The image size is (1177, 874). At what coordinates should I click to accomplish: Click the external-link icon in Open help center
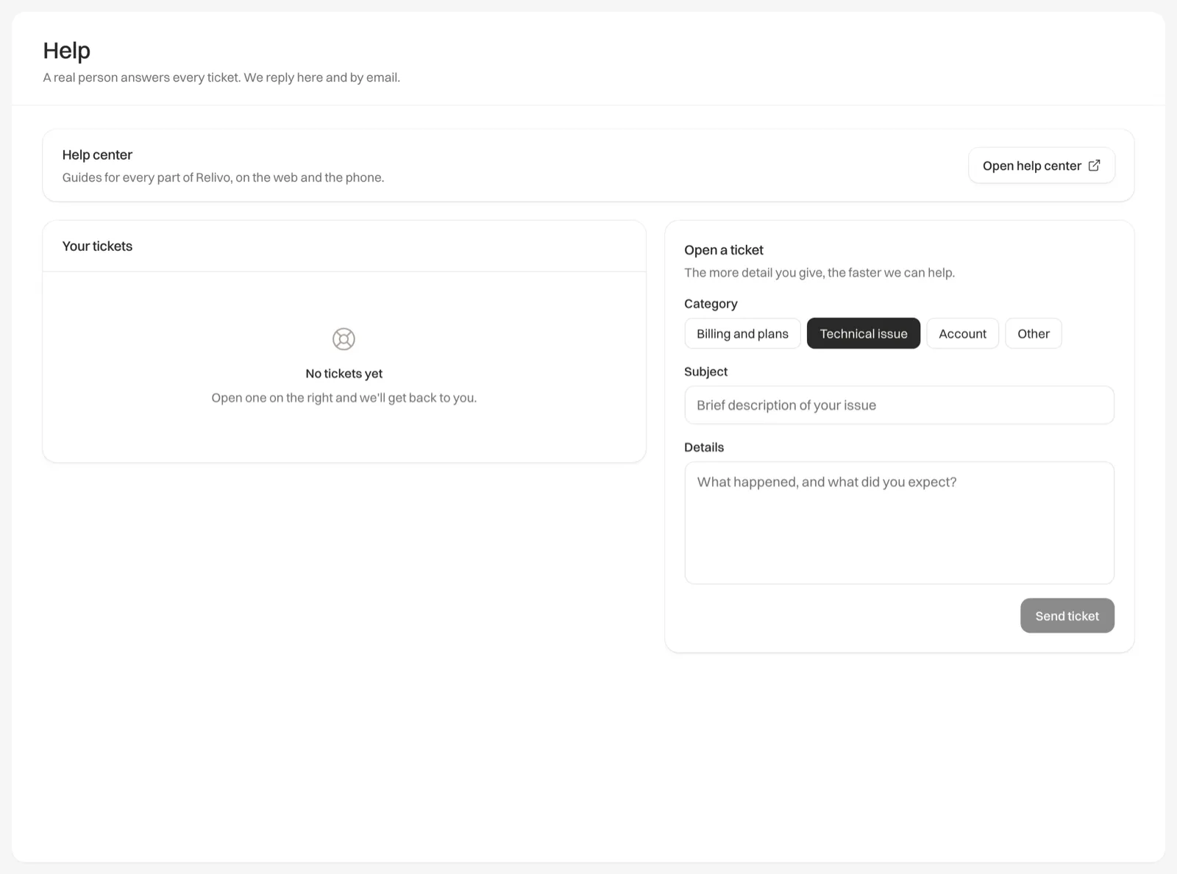click(1094, 166)
